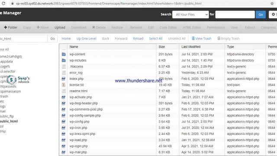This screenshot has width=277, height=156.
Task: Reload the file list
Action: (138, 39)
